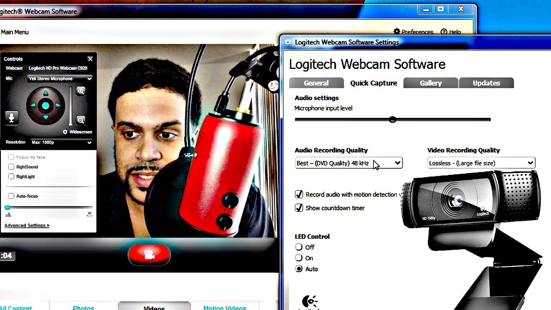The width and height of the screenshot is (551, 310).
Task: Pan camera right with the right arrow
Action: tap(58, 105)
